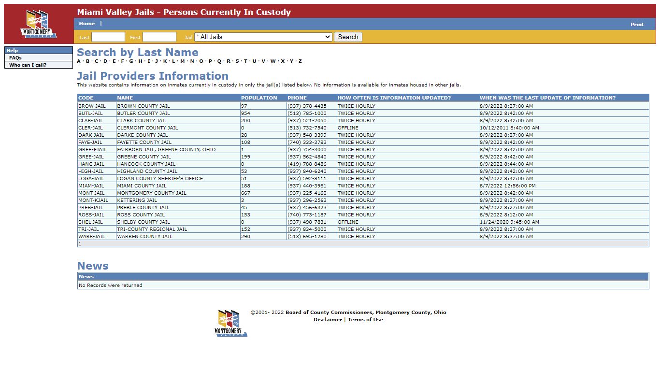Click the Clermont row OFFLINE status
660x371 pixels.
pos(348,128)
